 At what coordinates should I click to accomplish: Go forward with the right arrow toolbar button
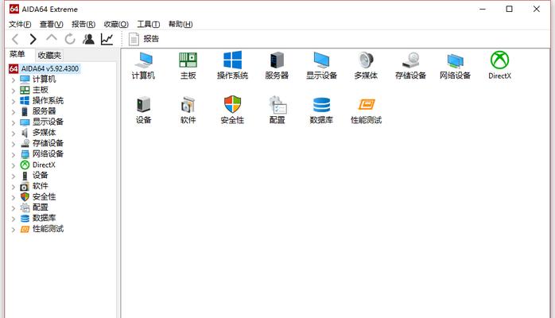33,39
